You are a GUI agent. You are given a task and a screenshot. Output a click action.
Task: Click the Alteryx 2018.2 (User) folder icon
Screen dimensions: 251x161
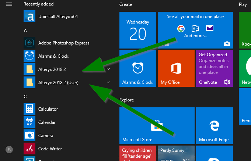[x=29, y=82]
